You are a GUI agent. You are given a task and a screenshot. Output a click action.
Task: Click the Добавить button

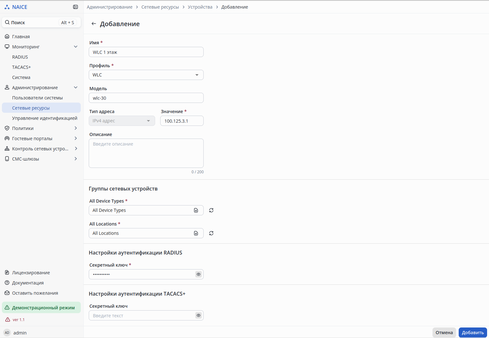[473, 333]
